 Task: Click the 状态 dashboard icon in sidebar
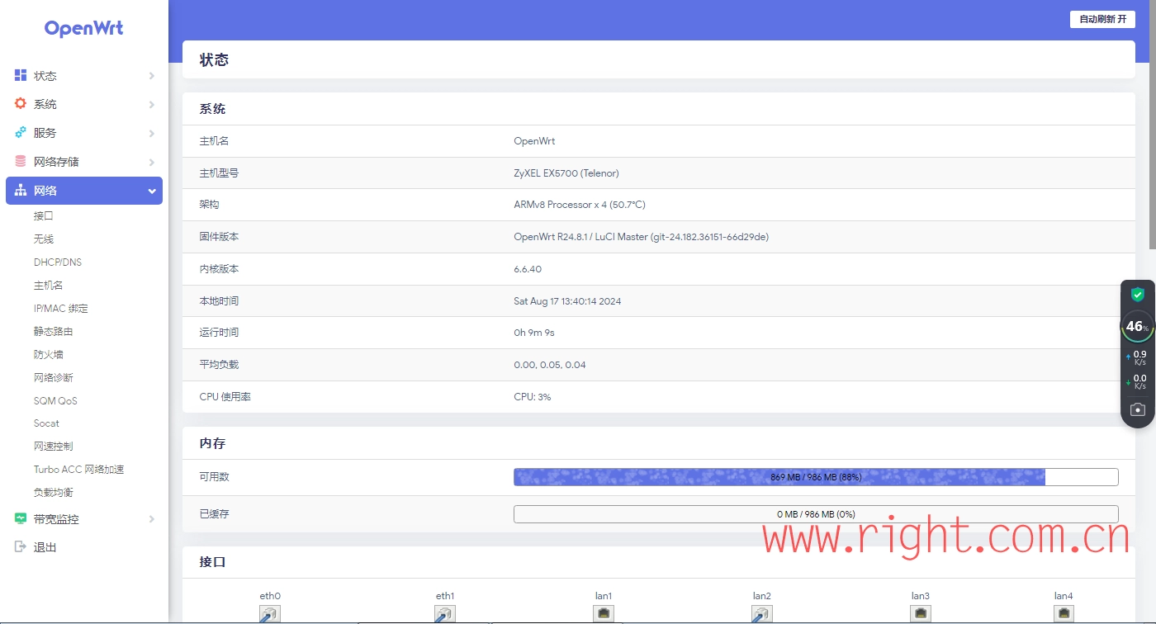[21, 75]
